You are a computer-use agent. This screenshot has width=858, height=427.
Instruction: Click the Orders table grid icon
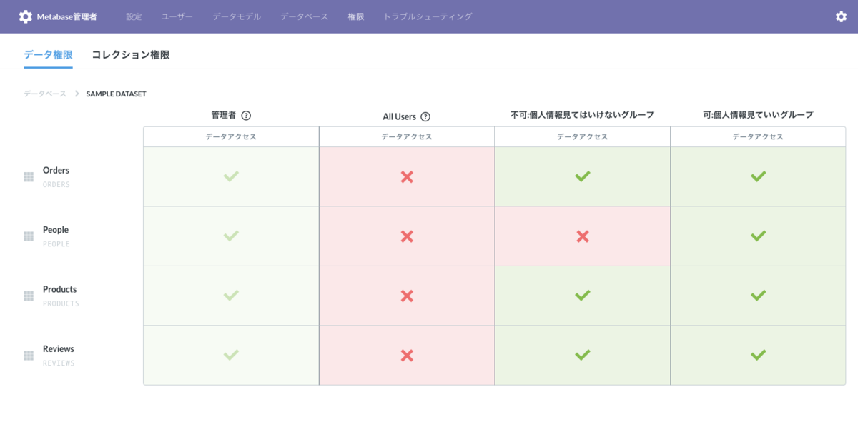29,176
